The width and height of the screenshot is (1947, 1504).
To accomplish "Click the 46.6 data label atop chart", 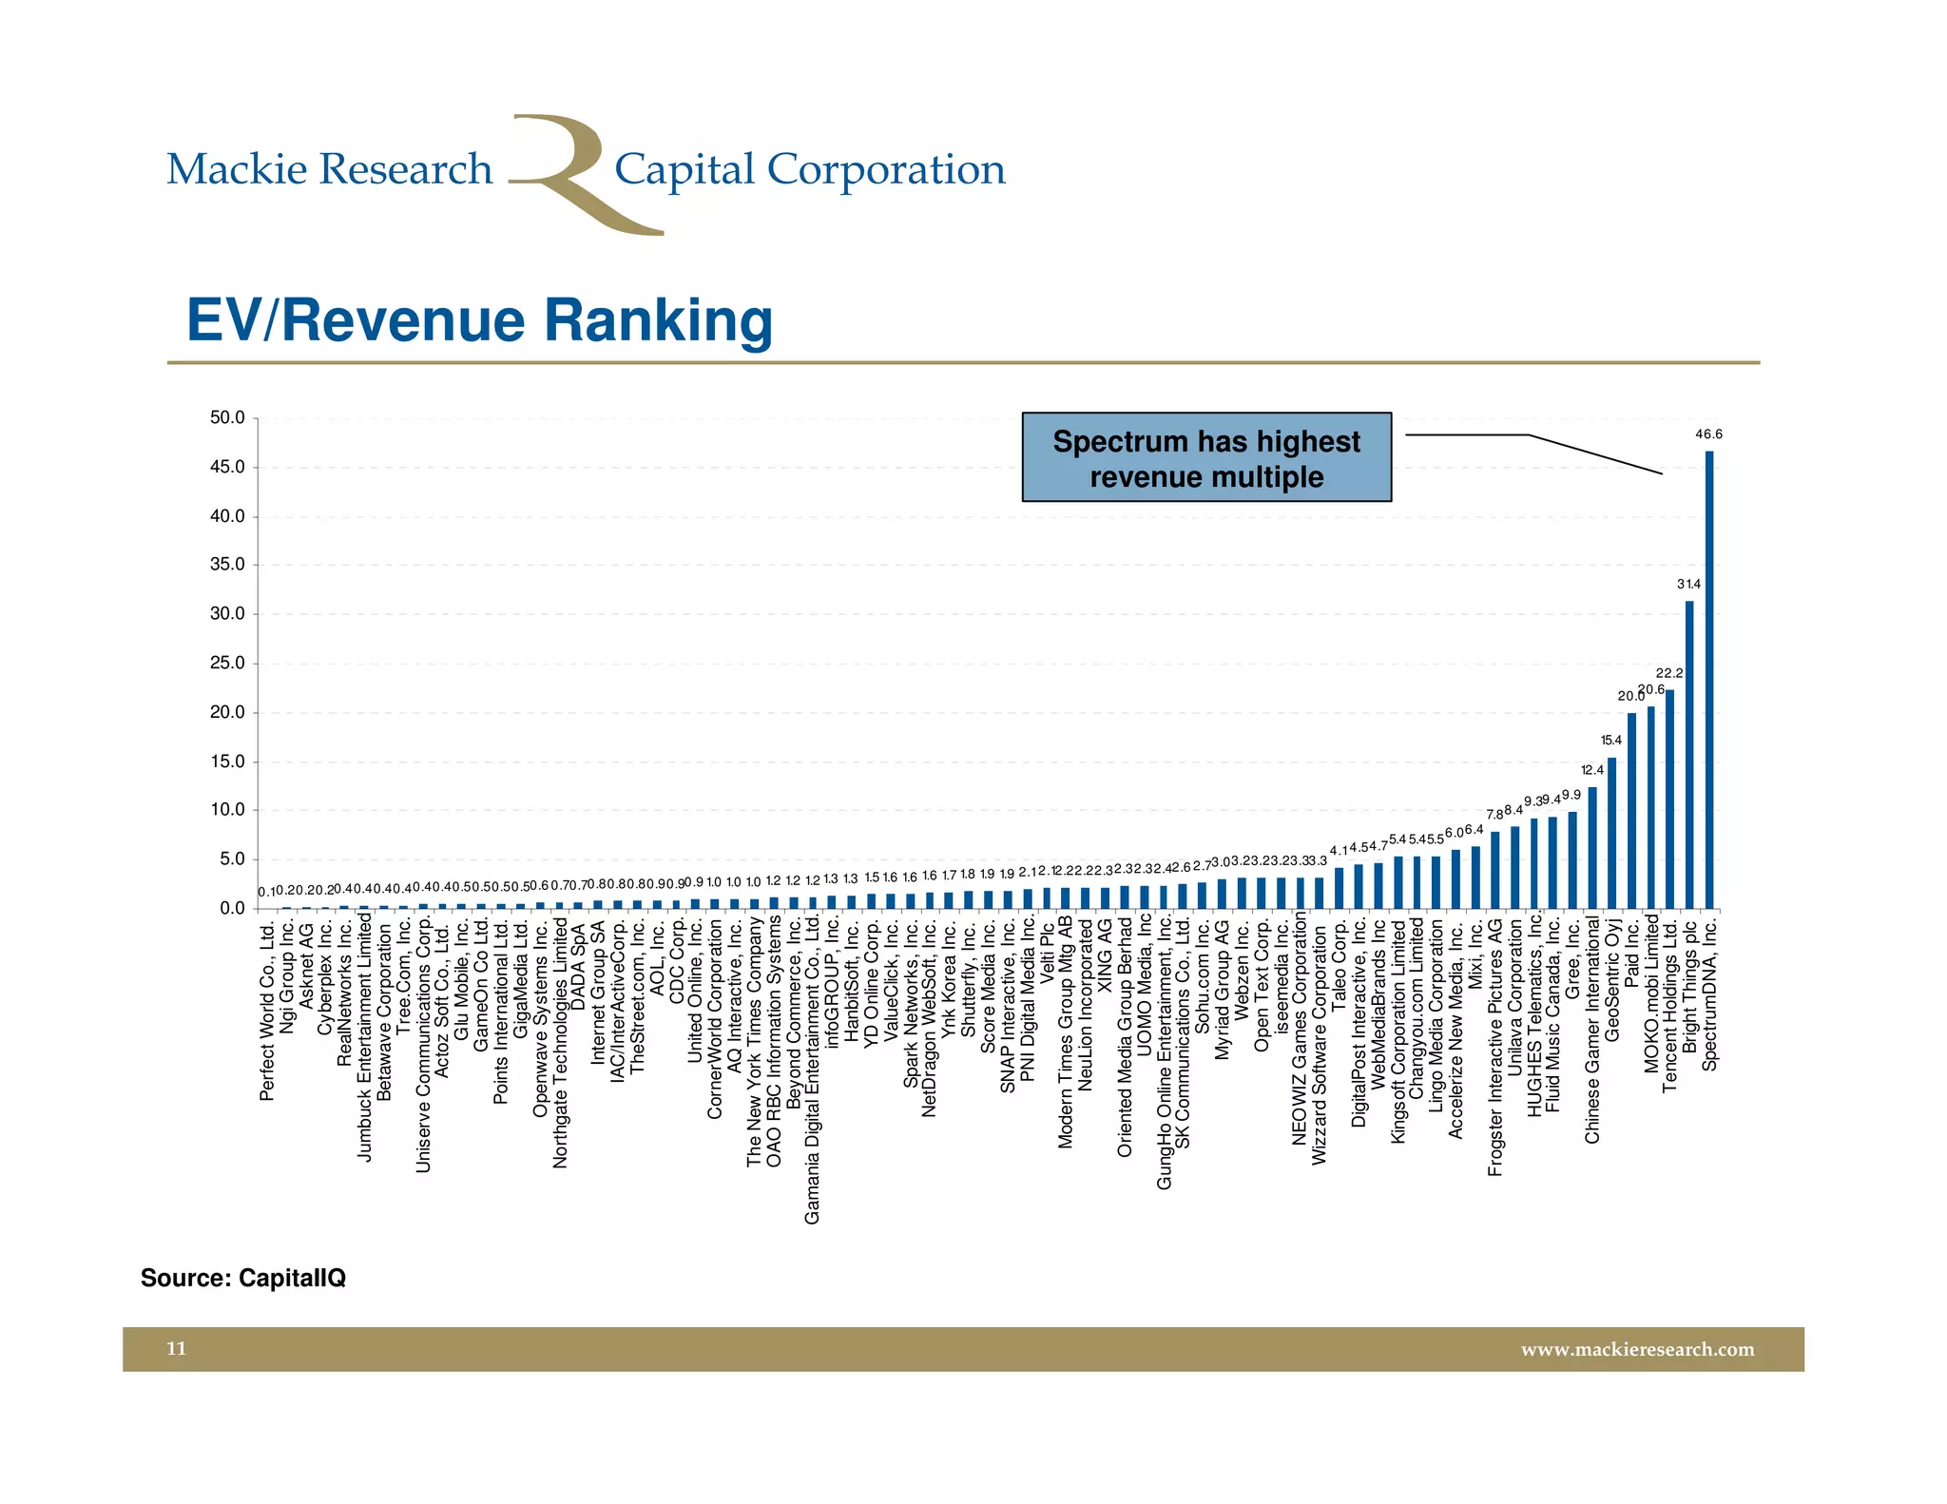I will click(1708, 434).
